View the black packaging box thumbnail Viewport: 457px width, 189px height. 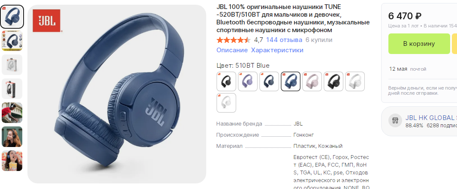tap(12, 89)
